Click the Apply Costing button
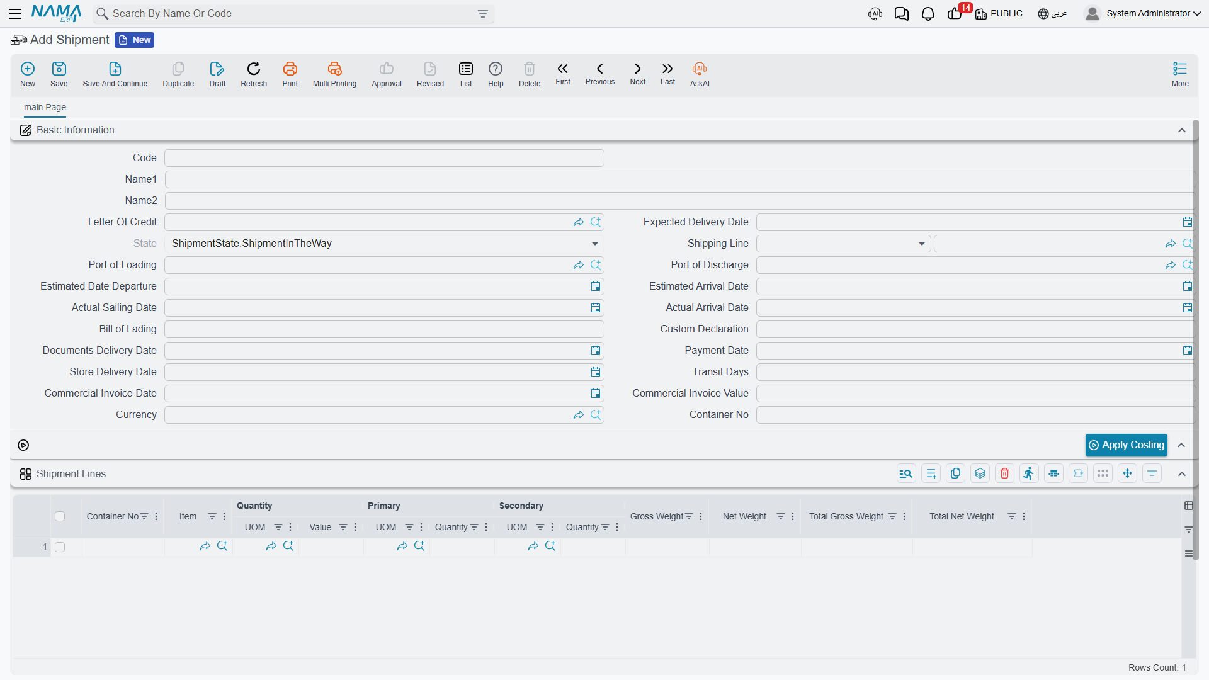Image resolution: width=1209 pixels, height=680 pixels. [1127, 445]
